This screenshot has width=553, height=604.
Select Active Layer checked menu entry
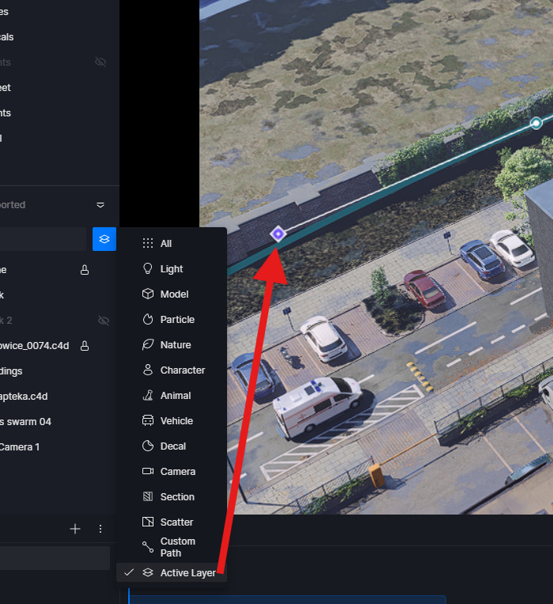pos(187,573)
